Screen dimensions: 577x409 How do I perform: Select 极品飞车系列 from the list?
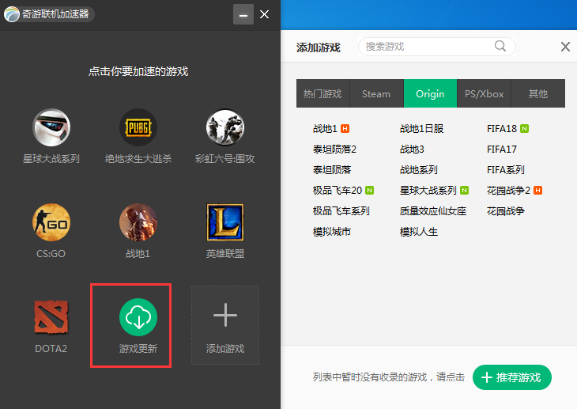(x=341, y=211)
